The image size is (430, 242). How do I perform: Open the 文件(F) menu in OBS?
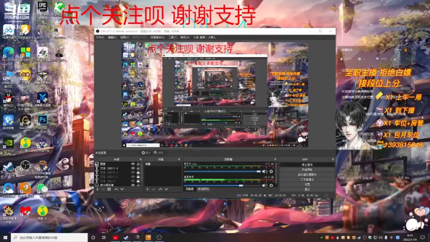tap(100, 37)
